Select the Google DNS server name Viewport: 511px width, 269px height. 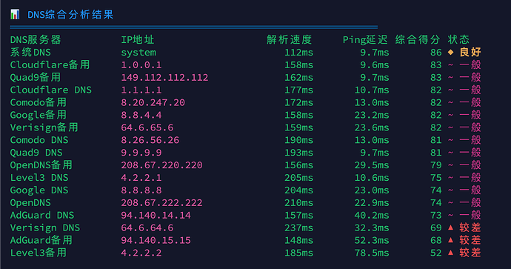[x=39, y=190]
